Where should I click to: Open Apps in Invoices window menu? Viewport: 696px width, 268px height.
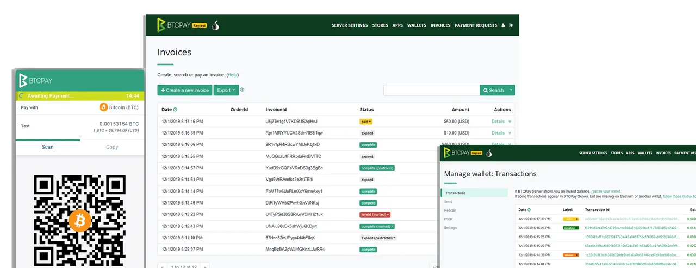(397, 25)
